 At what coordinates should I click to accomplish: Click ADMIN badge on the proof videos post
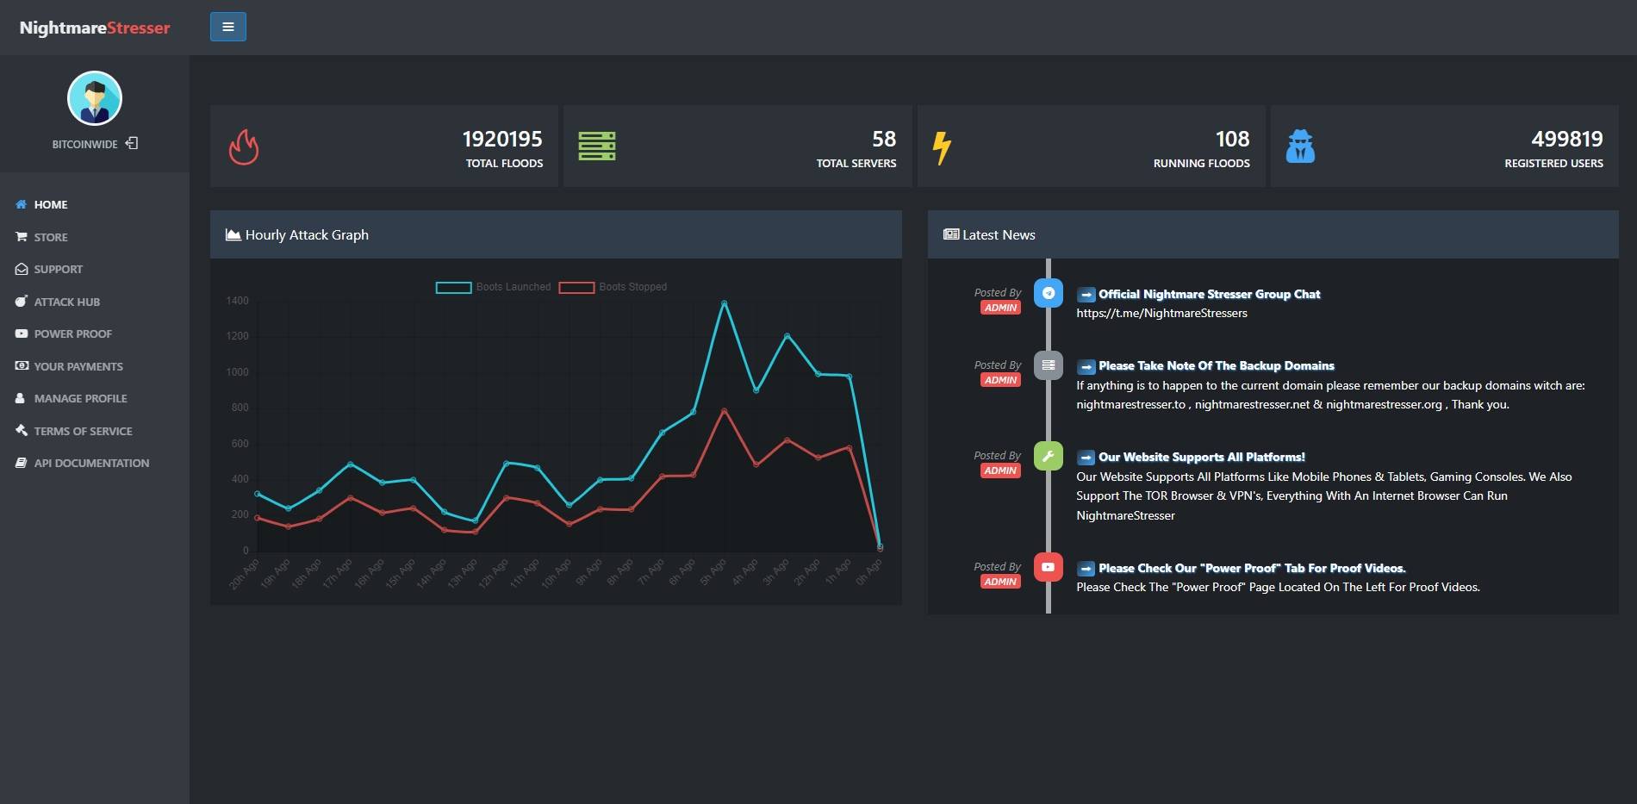click(x=1000, y=582)
